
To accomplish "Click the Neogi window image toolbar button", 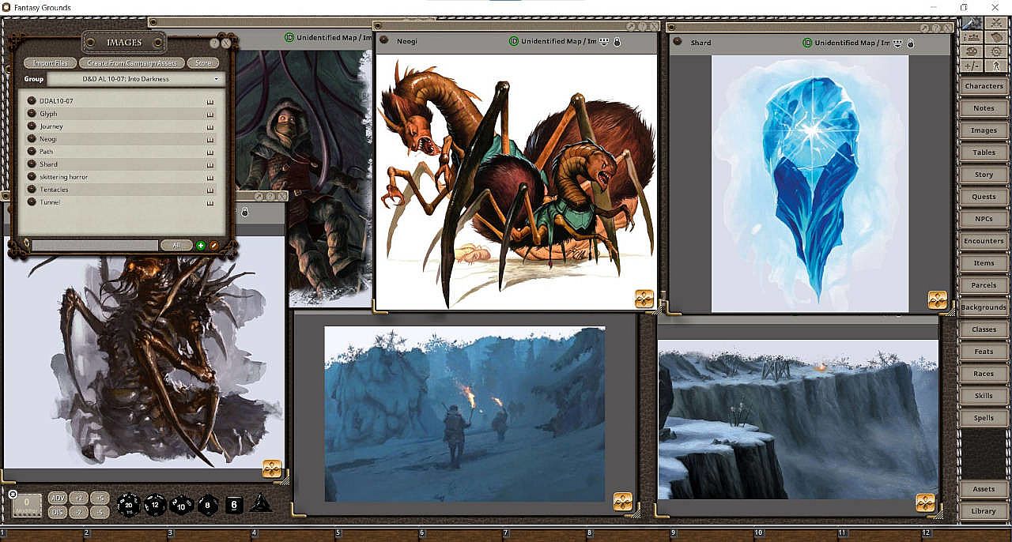I will coord(644,299).
